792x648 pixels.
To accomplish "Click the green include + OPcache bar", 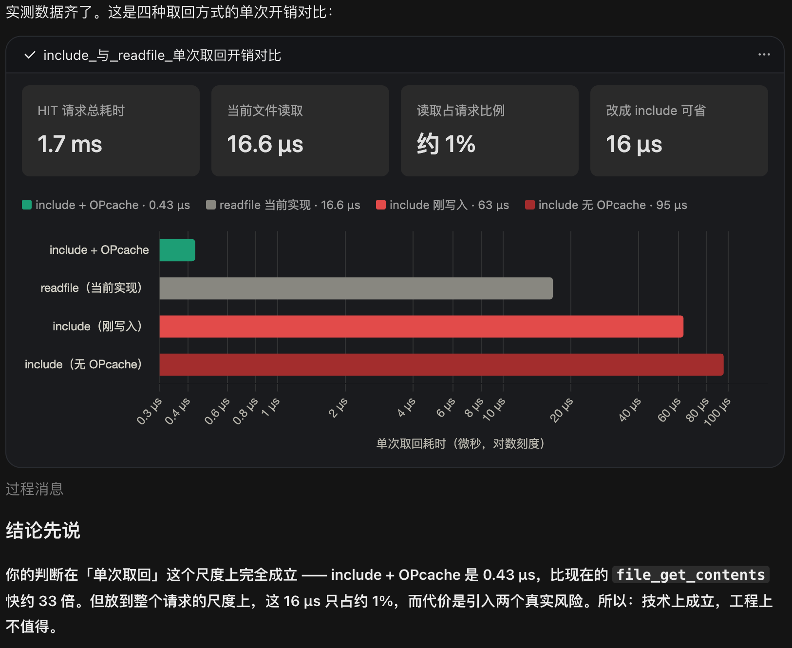I will click(x=177, y=250).
